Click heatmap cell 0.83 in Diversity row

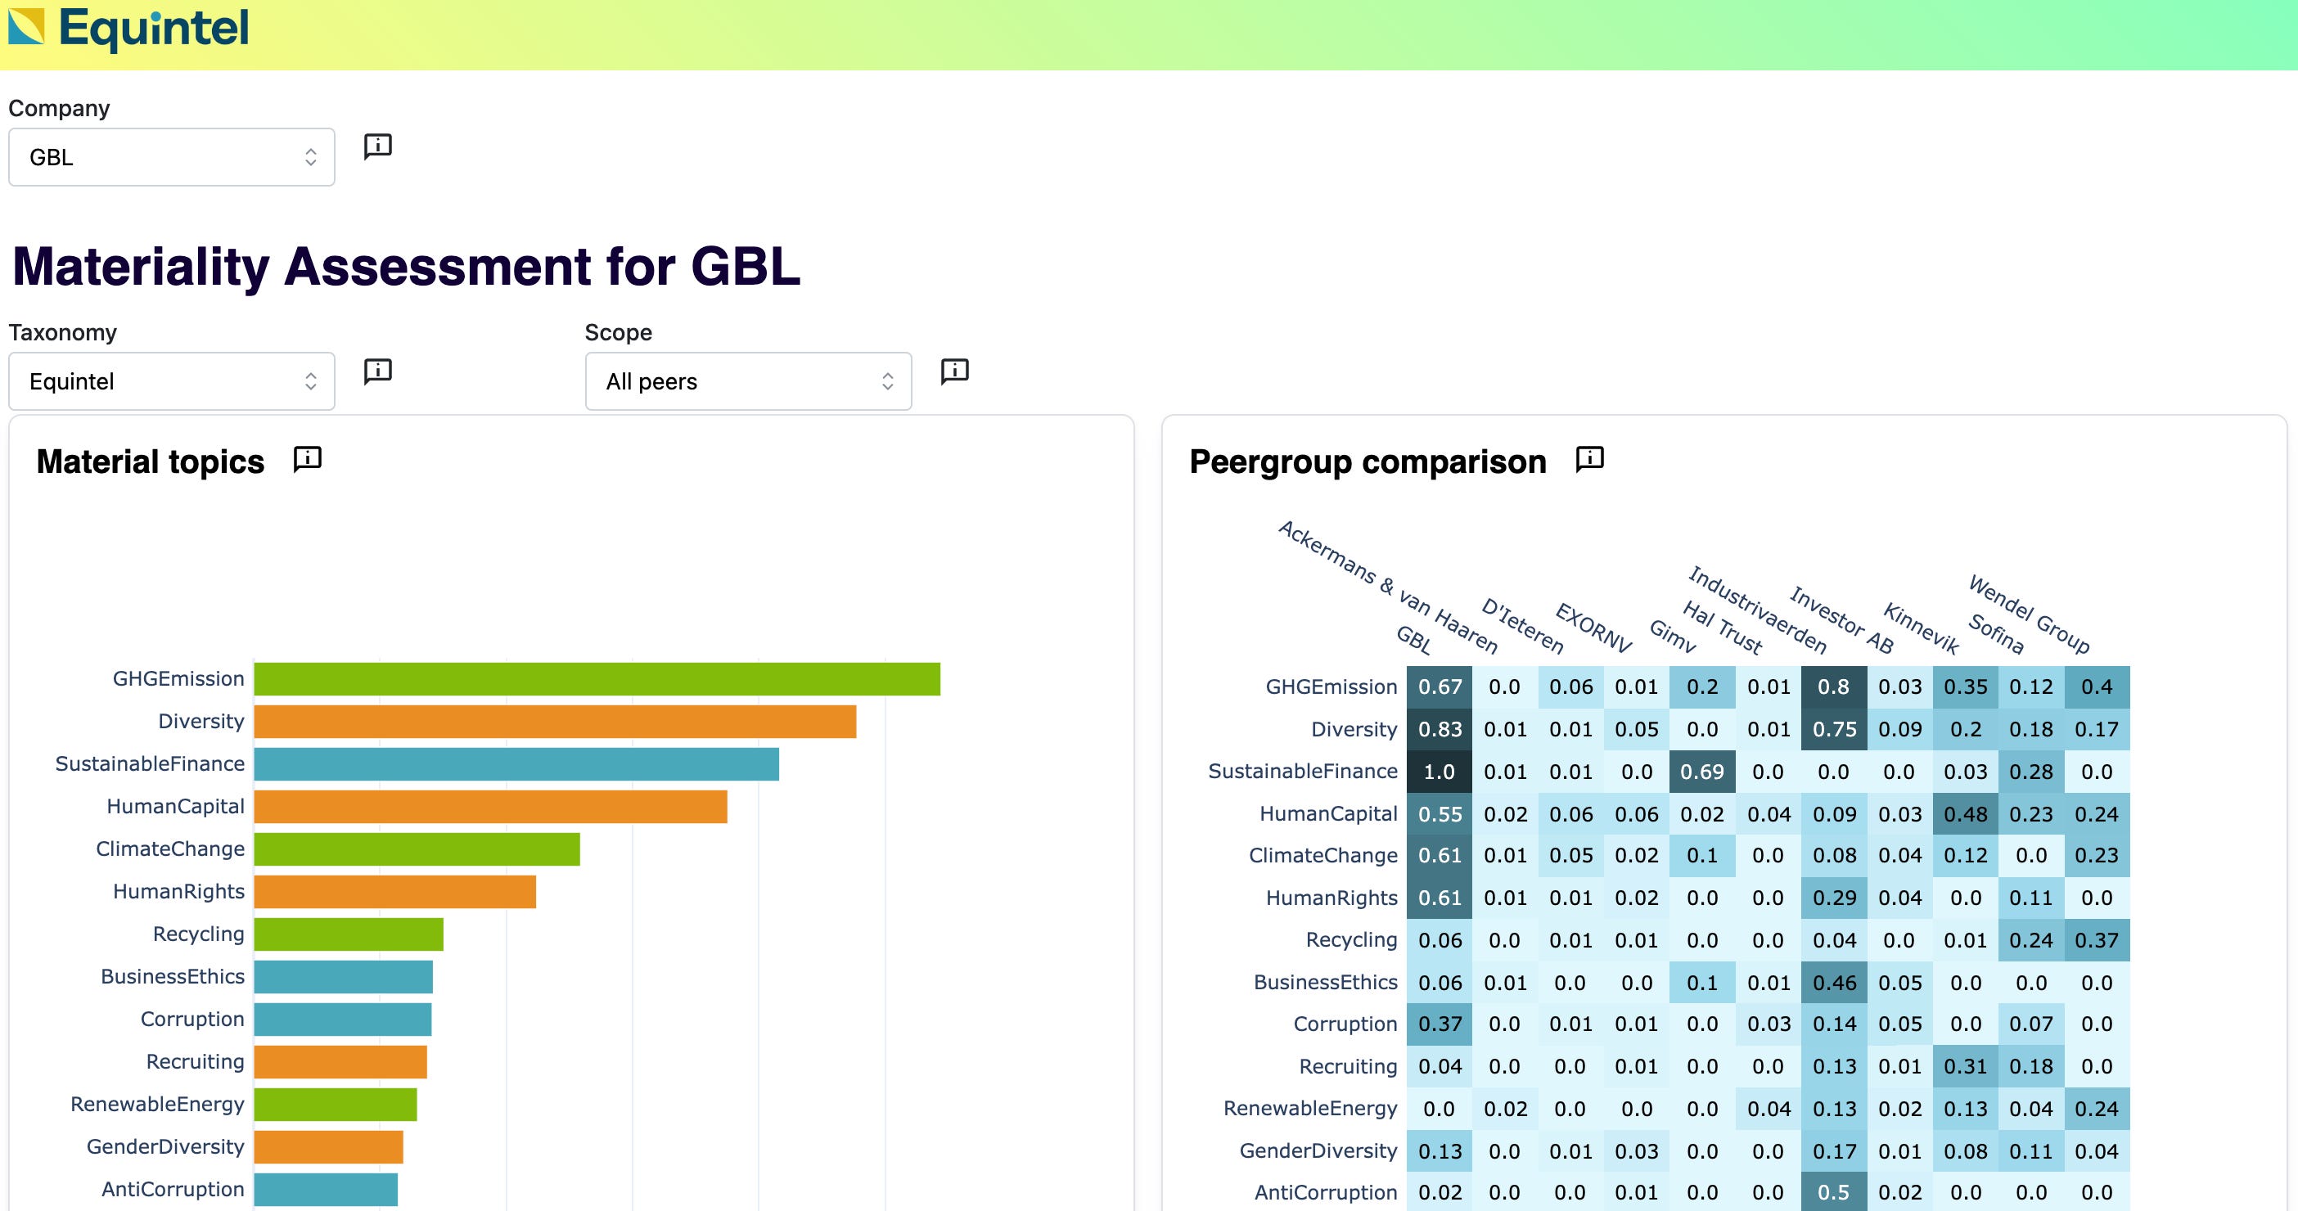[x=1439, y=729]
